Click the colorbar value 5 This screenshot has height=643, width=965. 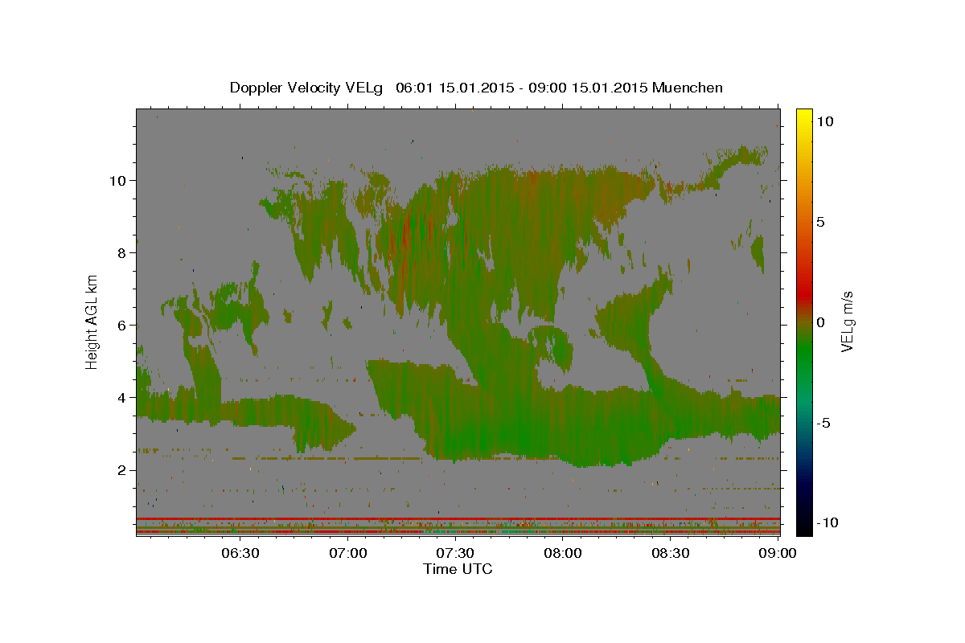click(x=821, y=222)
